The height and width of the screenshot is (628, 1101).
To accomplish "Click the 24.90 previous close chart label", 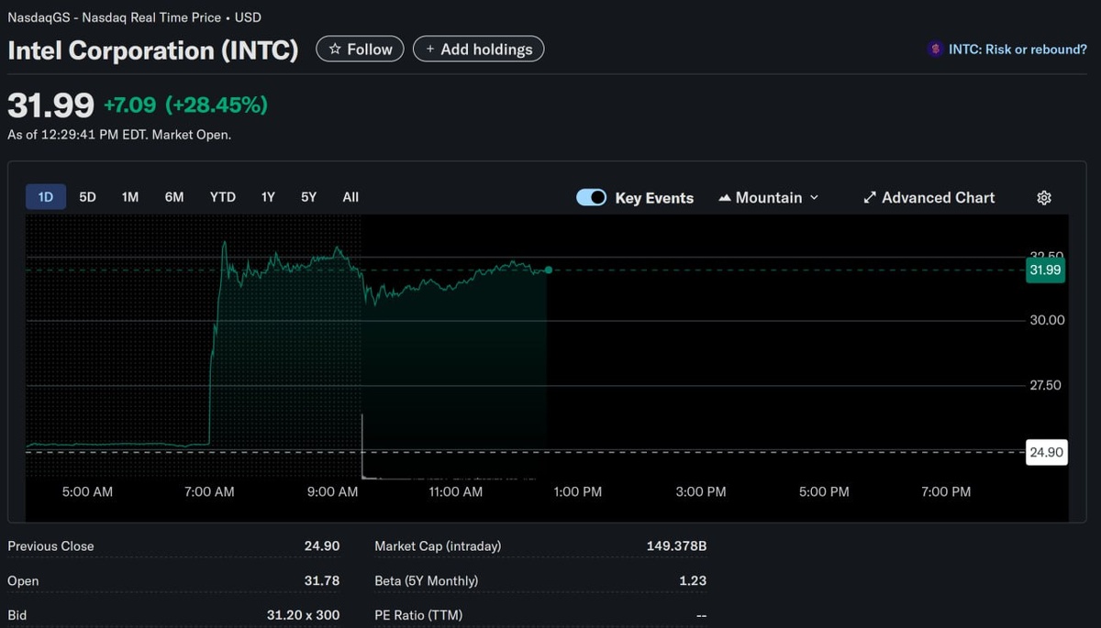I will pos(1046,452).
